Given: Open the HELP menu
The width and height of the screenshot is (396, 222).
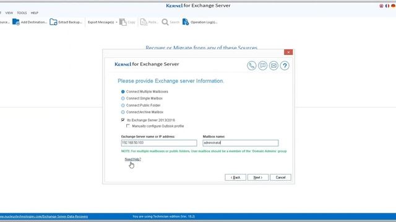Looking at the screenshot, I should pyautogui.click(x=35, y=13).
